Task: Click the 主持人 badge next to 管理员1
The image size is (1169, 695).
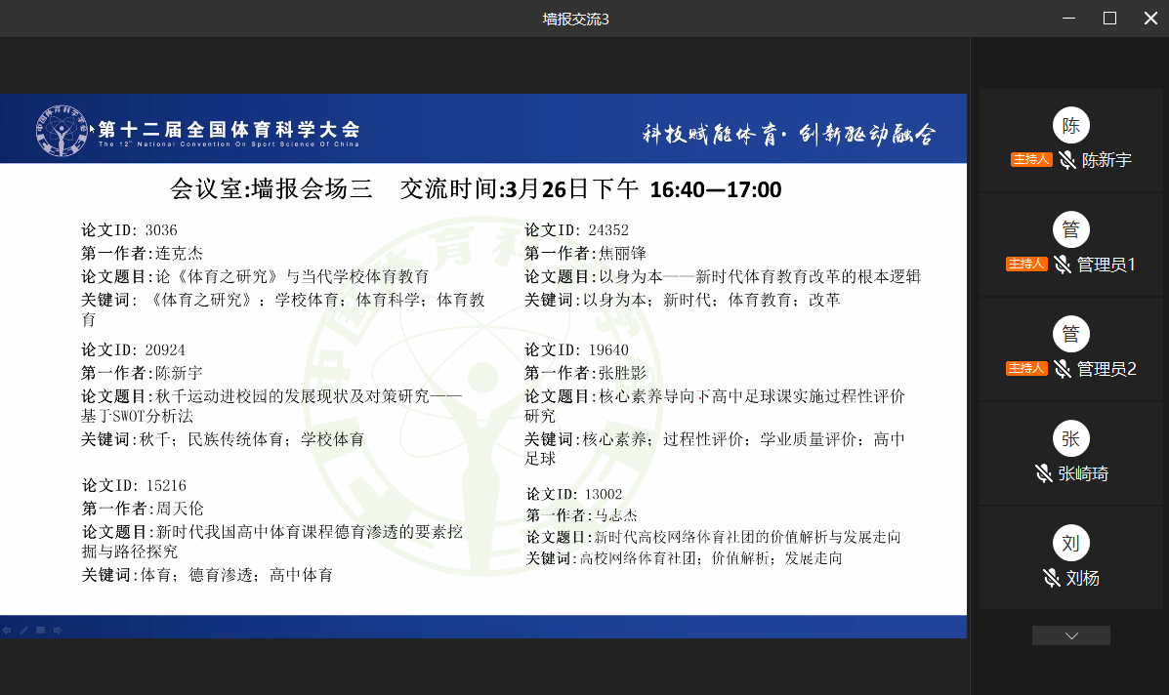Action: tap(1025, 265)
